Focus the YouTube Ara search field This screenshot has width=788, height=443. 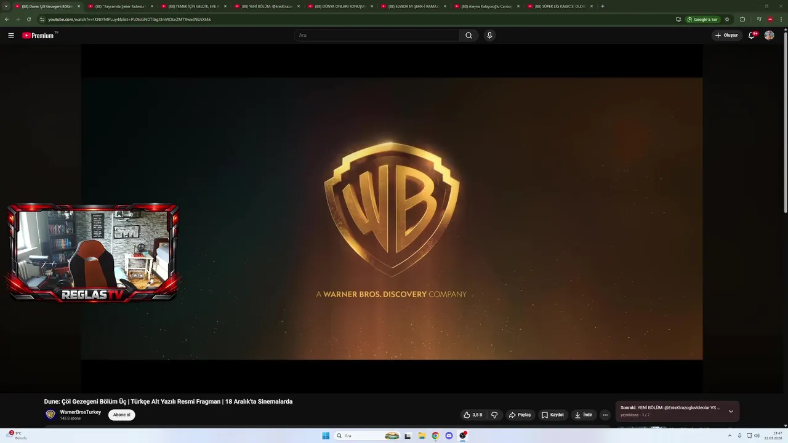pyautogui.click(x=377, y=35)
